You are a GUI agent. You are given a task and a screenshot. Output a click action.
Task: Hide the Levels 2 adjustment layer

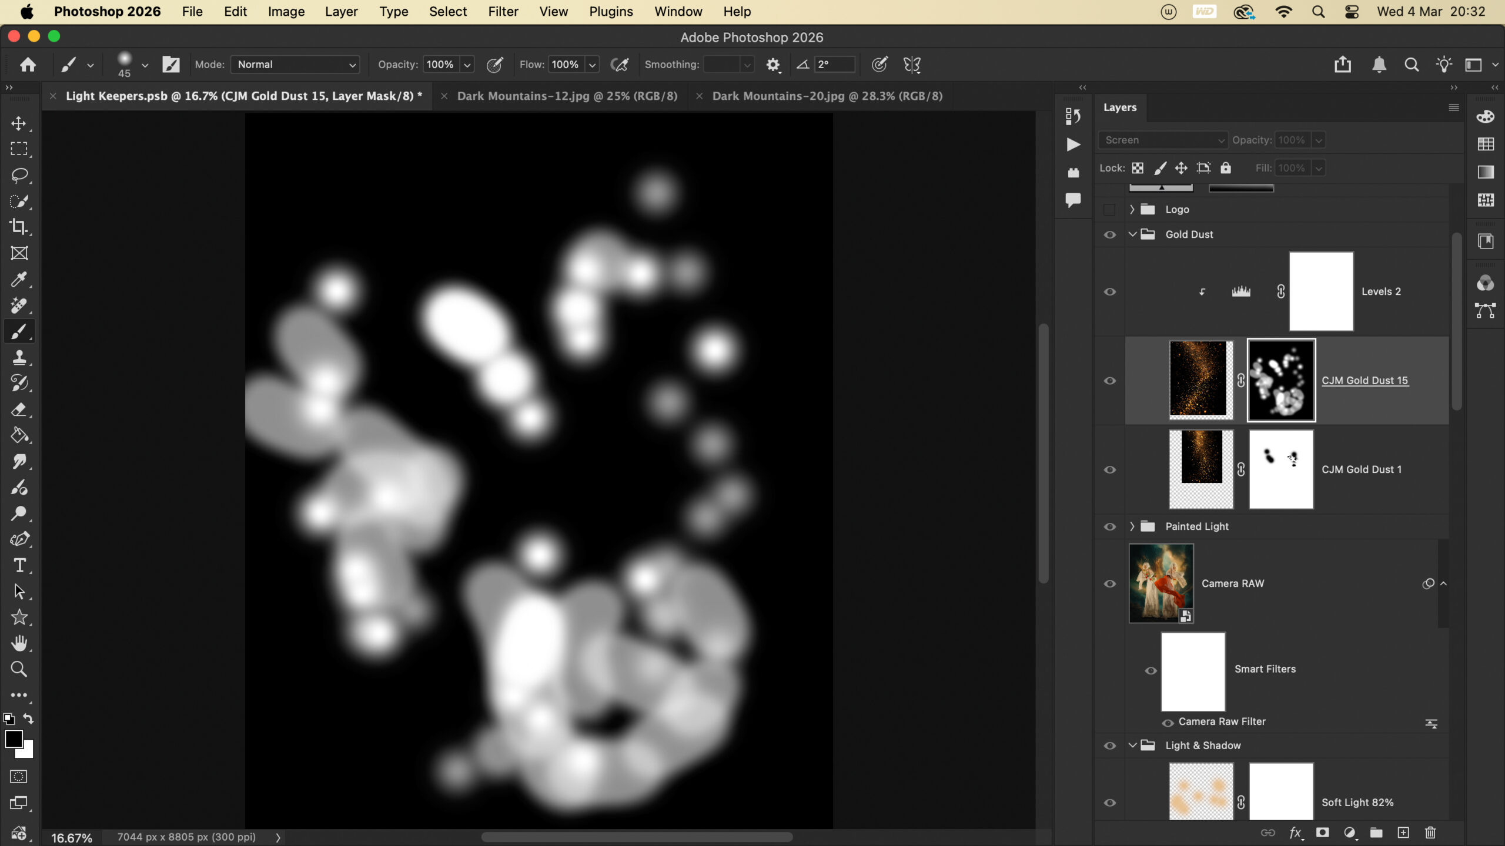1109,292
